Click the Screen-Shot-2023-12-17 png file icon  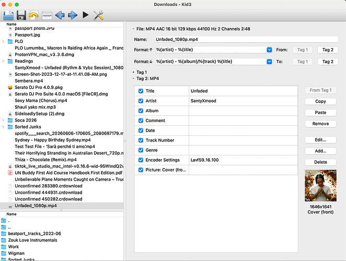click(x=10, y=74)
